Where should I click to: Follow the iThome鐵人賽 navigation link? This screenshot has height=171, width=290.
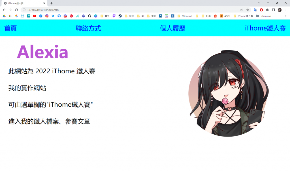pos(265,28)
